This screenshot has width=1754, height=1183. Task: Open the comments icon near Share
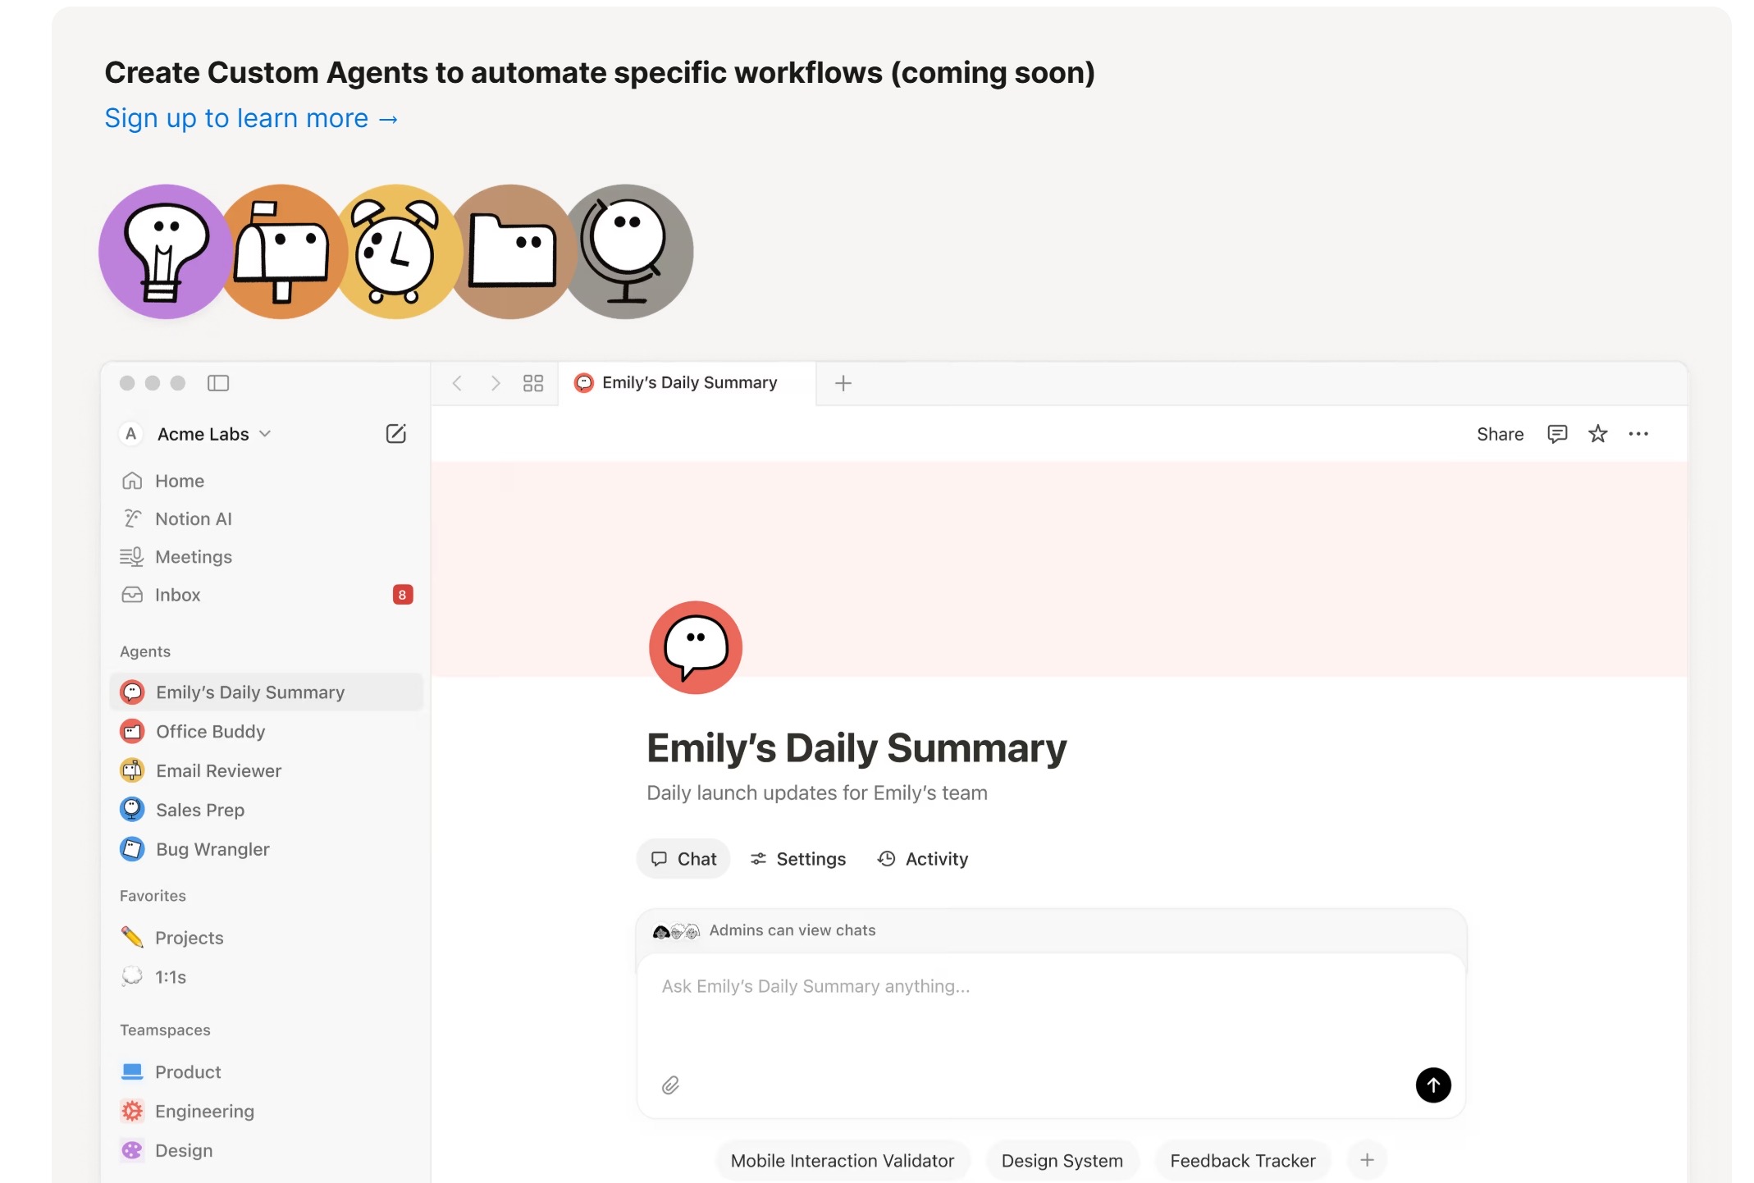point(1556,434)
